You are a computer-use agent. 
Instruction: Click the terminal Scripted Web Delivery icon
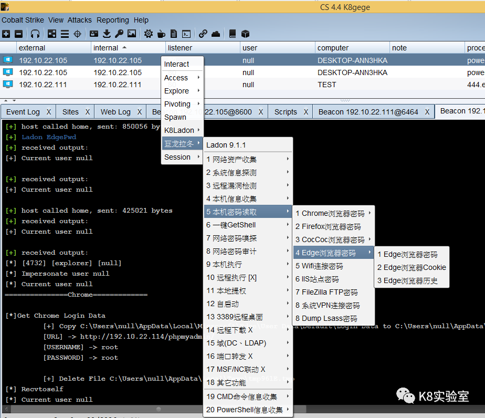186,34
